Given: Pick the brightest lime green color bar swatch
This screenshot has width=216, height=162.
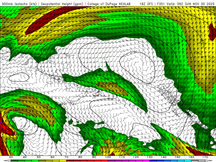Looking at the screenshot, I should 35,161.
